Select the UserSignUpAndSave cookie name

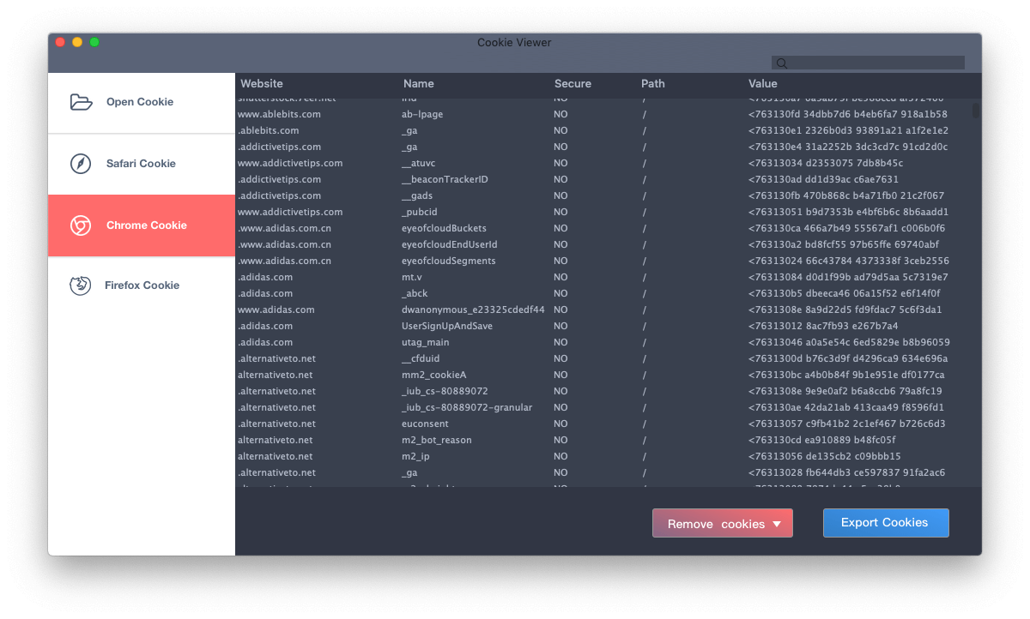(446, 326)
